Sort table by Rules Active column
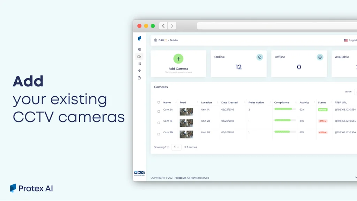Screen dimensions: 357x201 [256, 103]
